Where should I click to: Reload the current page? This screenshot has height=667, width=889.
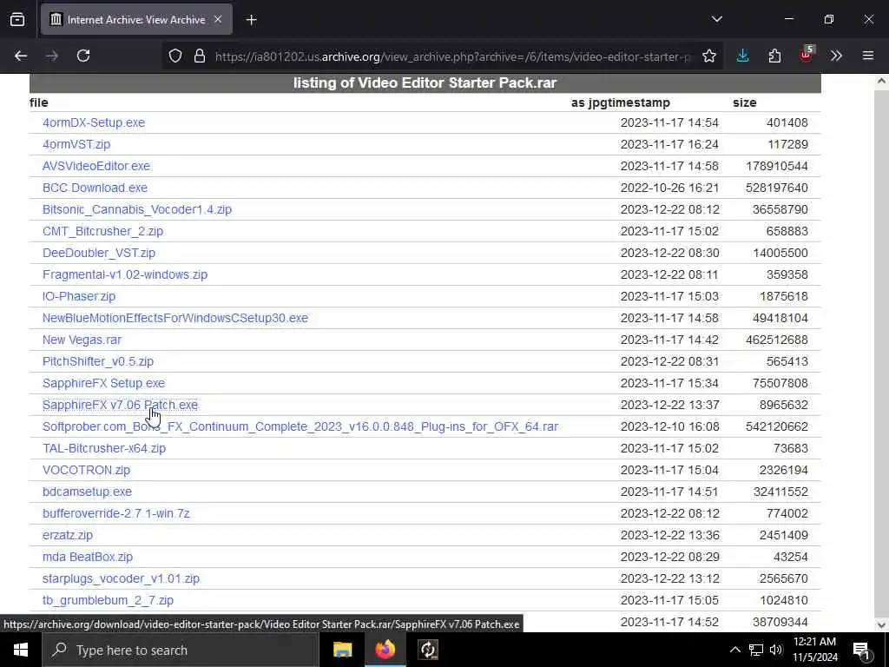(83, 56)
